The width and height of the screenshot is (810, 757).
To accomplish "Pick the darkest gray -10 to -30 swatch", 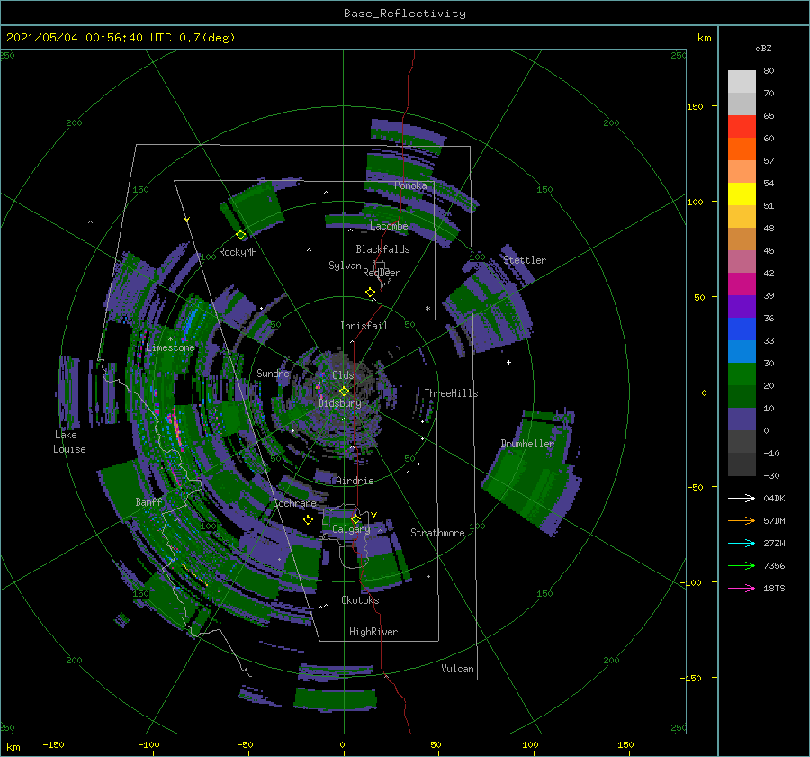I will click(x=742, y=464).
